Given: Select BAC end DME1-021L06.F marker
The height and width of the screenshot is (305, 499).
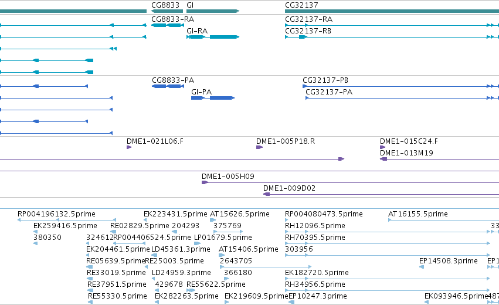Looking at the screenshot, I should tap(129, 147).
